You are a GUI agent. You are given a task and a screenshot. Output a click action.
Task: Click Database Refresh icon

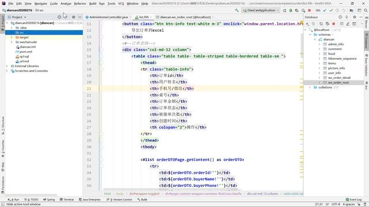point(321,24)
